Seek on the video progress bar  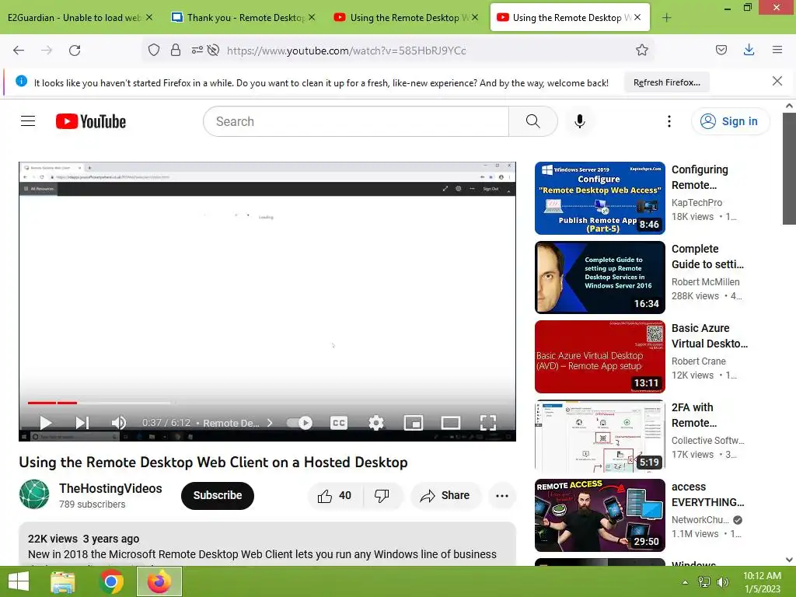click(267, 403)
